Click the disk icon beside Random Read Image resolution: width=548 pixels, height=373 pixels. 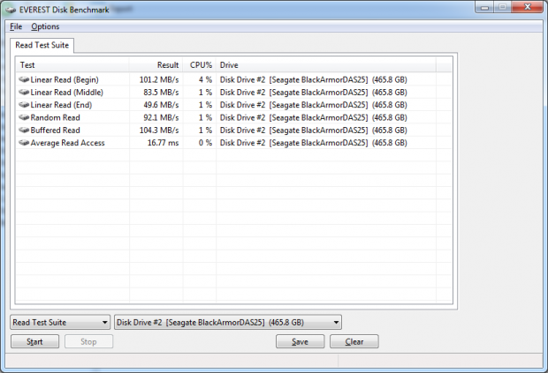tap(23, 117)
